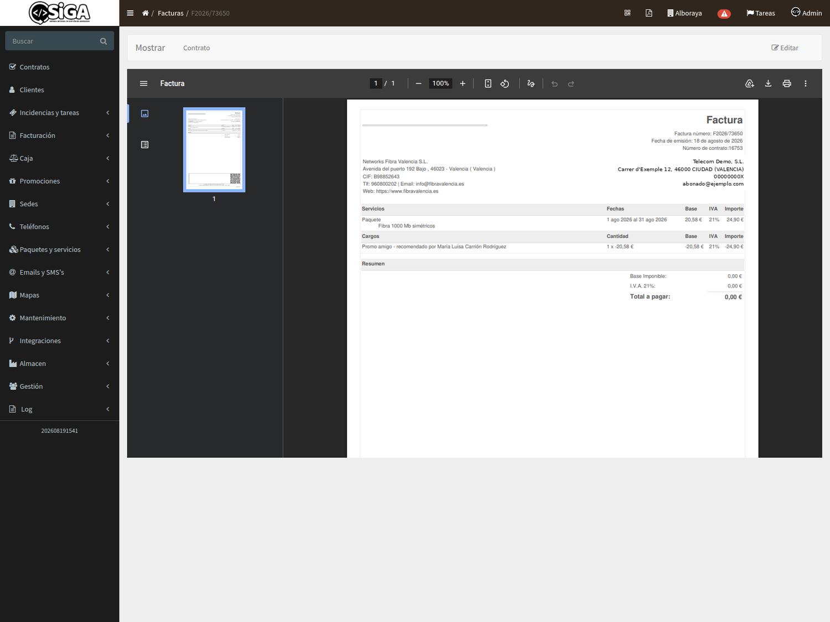830x622 pixels.
Task: Open the QR code icon in top bar
Action: click(627, 13)
